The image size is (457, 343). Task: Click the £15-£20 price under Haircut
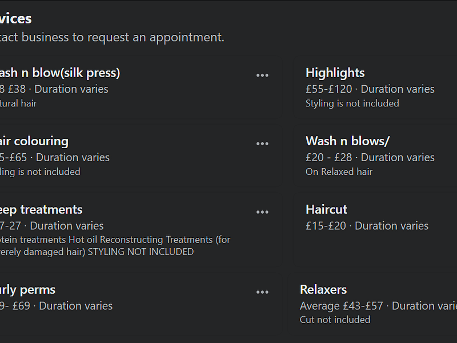point(326,226)
